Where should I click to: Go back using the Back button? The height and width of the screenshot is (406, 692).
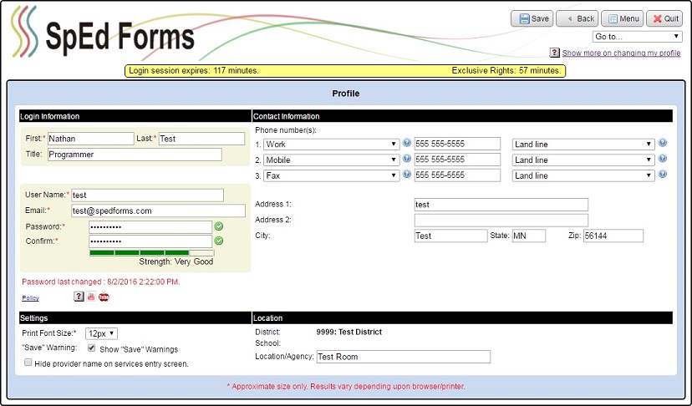click(577, 18)
